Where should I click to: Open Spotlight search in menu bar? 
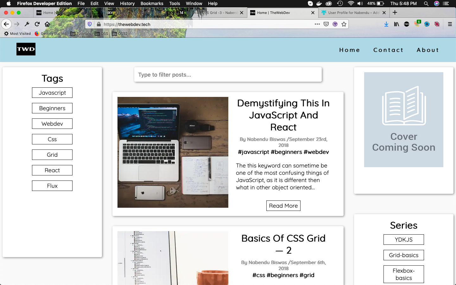[426, 3]
